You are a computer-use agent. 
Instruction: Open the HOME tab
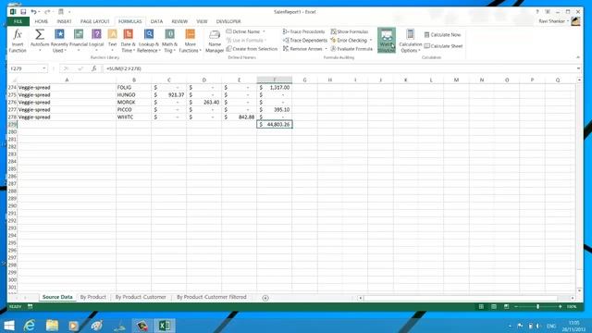click(x=41, y=21)
